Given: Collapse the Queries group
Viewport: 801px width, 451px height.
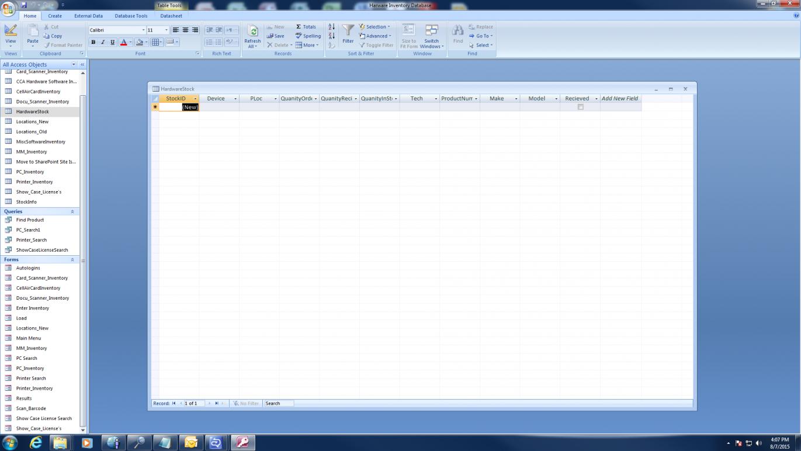Looking at the screenshot, I should pyautogui.click(x=72, y=211).
